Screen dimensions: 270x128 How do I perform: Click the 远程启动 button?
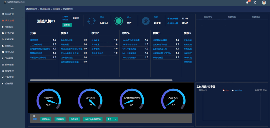click(x=46, y=119)
